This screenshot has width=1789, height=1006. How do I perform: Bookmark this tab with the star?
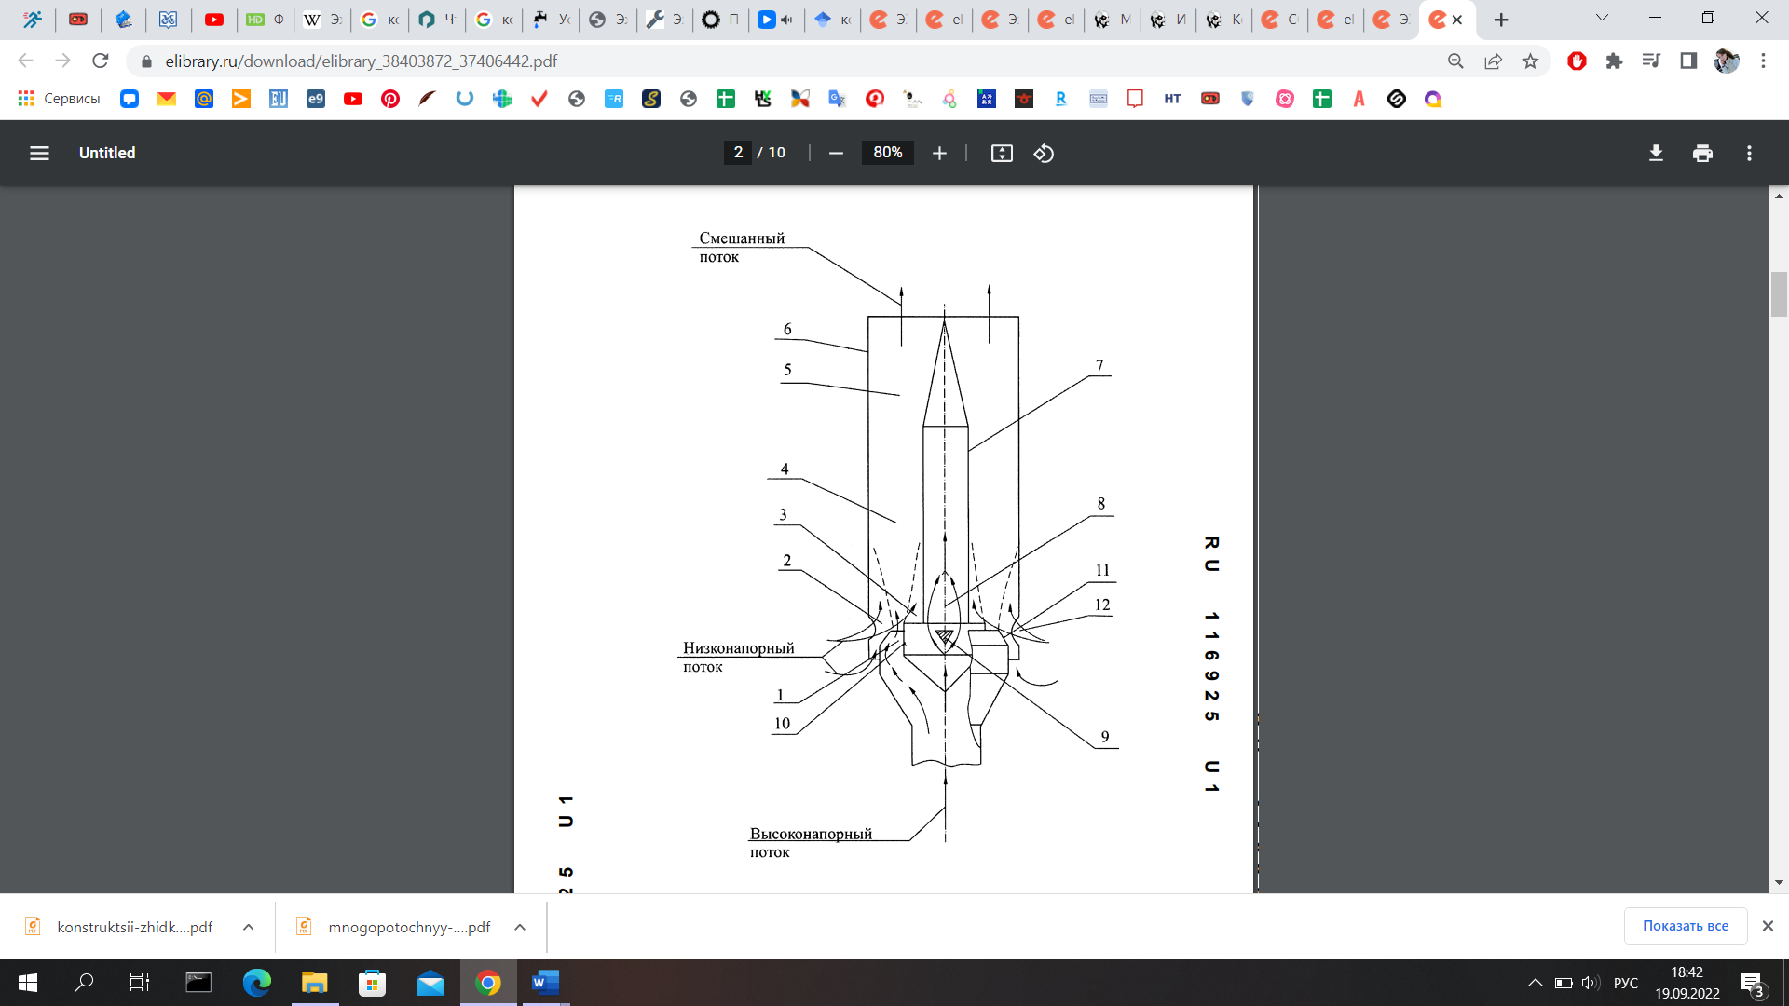pyautogui.click(x=1530, y=61)
